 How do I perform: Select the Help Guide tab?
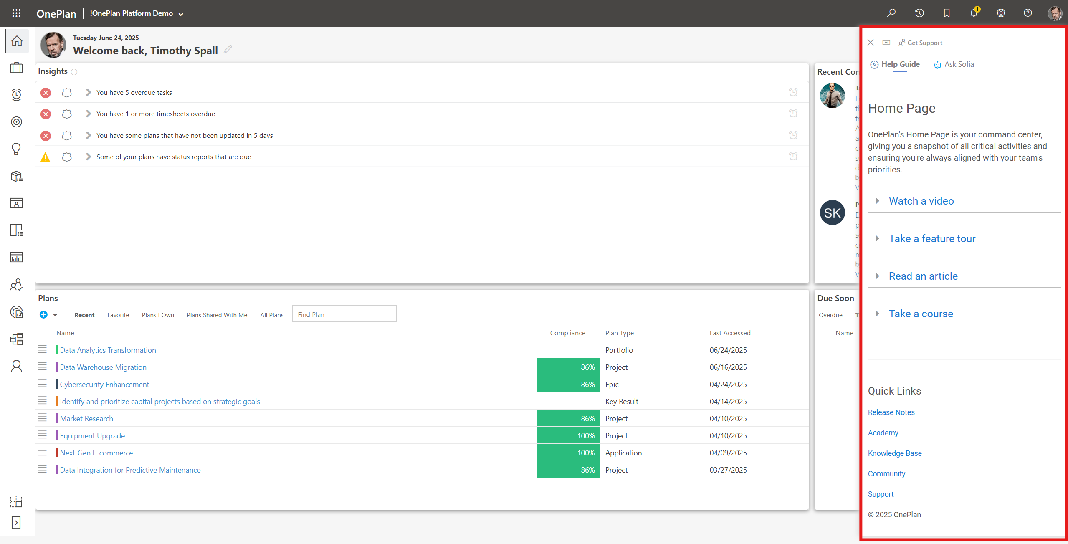click(895, 64)
